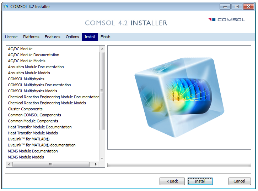Click the vertical scrollbar thumb
258x191 pixels.
(x=102, y=91)
